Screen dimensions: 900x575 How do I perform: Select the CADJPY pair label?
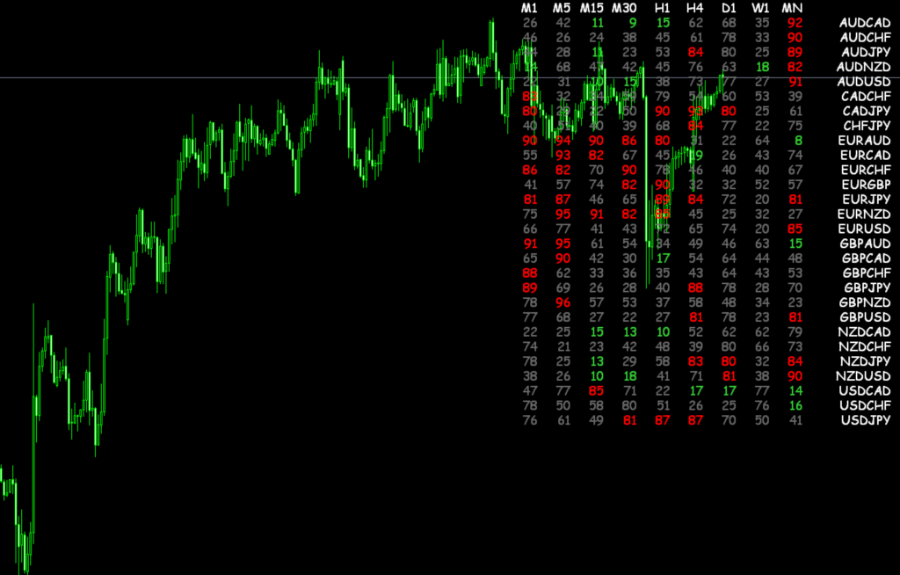point(867,111)
